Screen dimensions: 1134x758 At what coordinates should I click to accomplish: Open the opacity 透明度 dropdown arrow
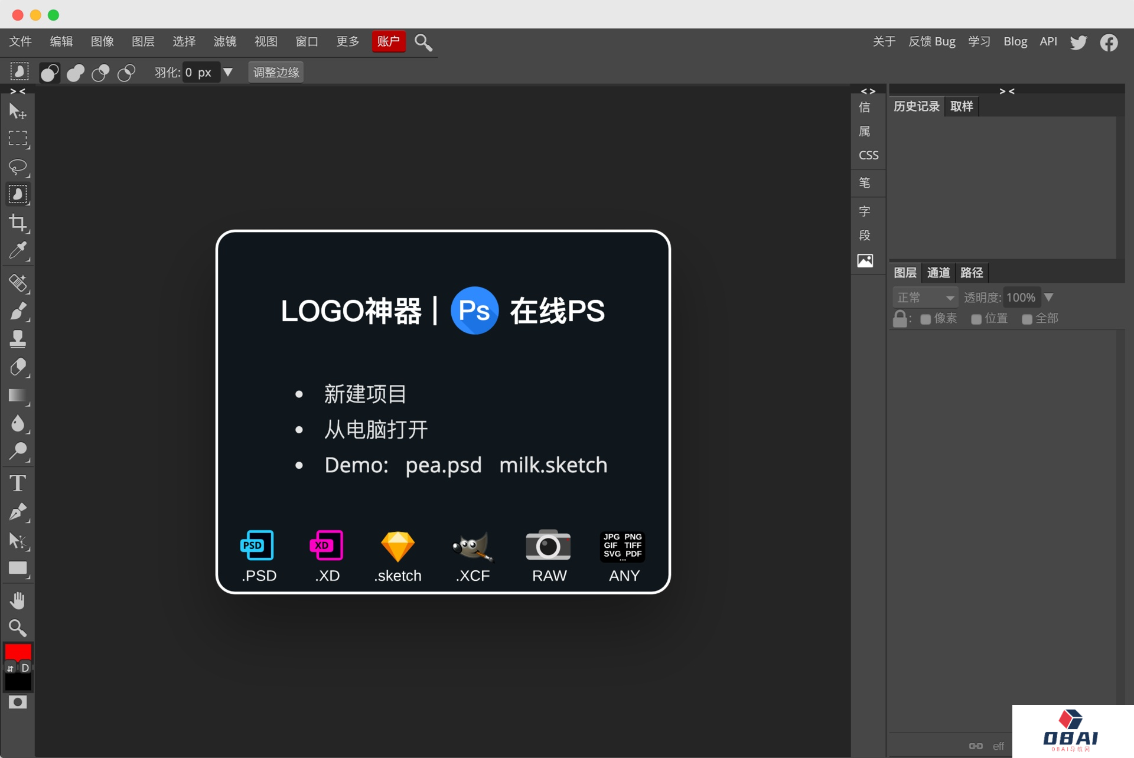(1049, 297)
